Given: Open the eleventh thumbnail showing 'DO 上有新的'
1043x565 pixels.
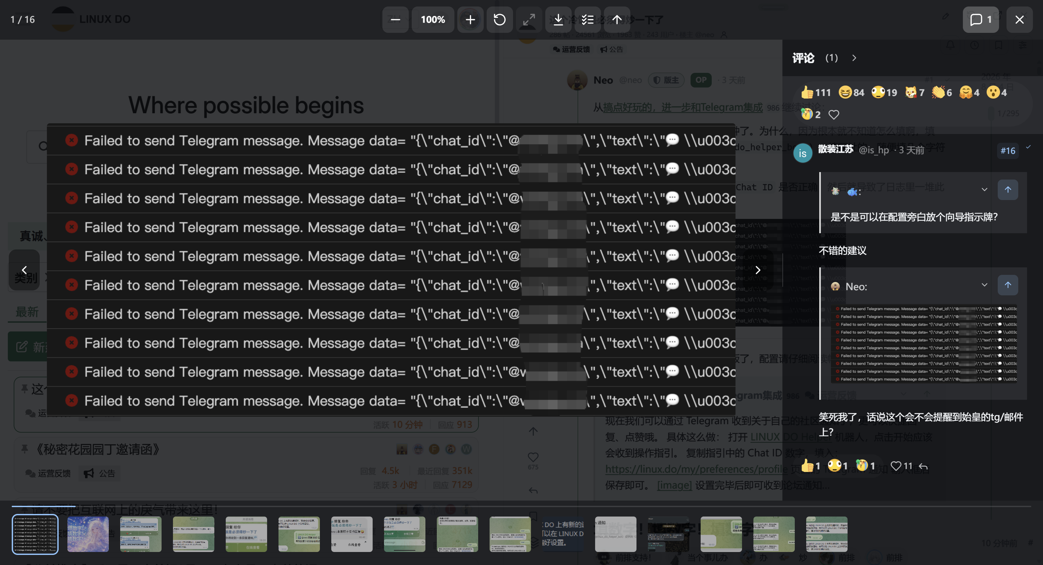Looking at the screenshot, I should (563, 534).
